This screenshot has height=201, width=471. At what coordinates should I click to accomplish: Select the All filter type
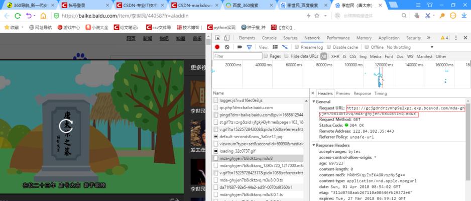tap(323, 56)
